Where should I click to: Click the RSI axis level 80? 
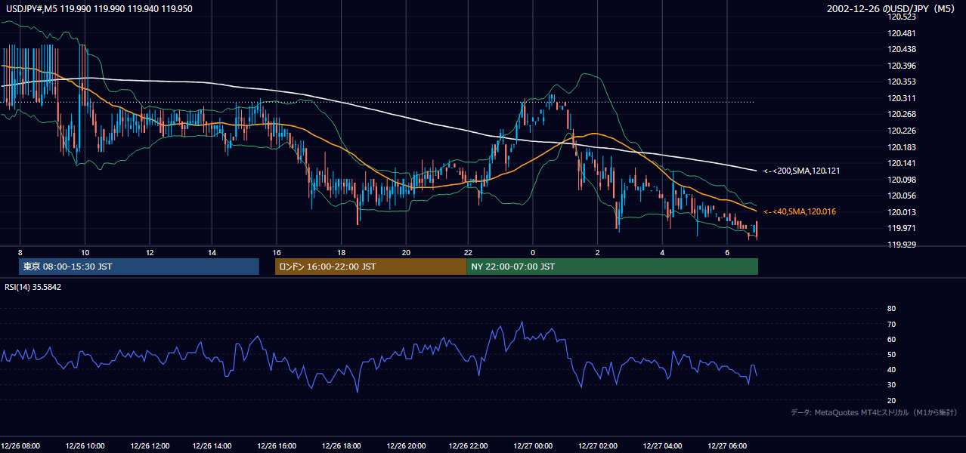[891, 309]
